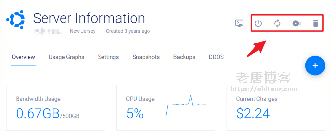Viewport: 332px width, 135px height.
Task: Click the 5% CPU Usage value
Action: pos(135,113)
